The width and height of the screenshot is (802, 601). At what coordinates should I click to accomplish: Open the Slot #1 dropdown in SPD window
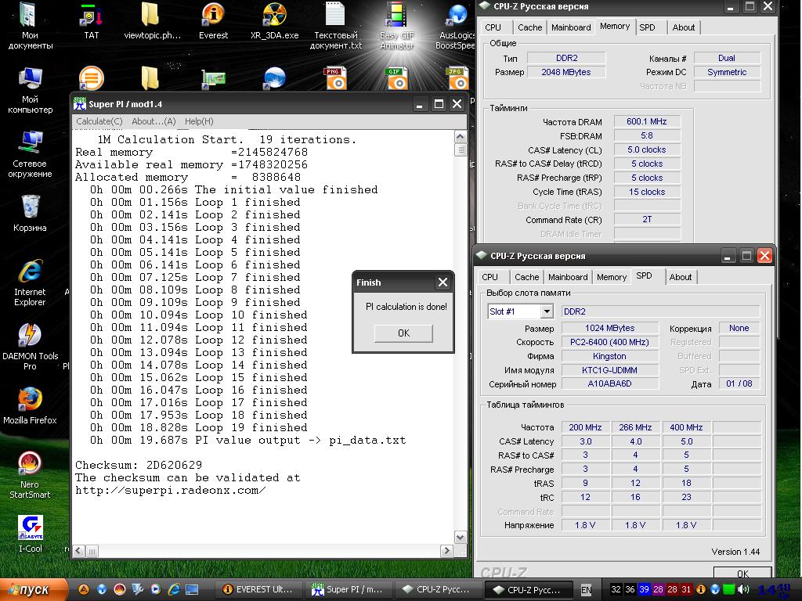[x=547, y=311]
